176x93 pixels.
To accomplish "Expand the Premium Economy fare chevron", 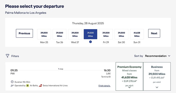I will point(129,87).
